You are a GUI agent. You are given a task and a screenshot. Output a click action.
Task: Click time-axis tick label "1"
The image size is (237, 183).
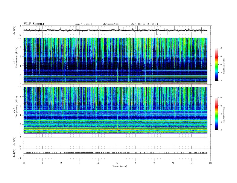point(42,163)
